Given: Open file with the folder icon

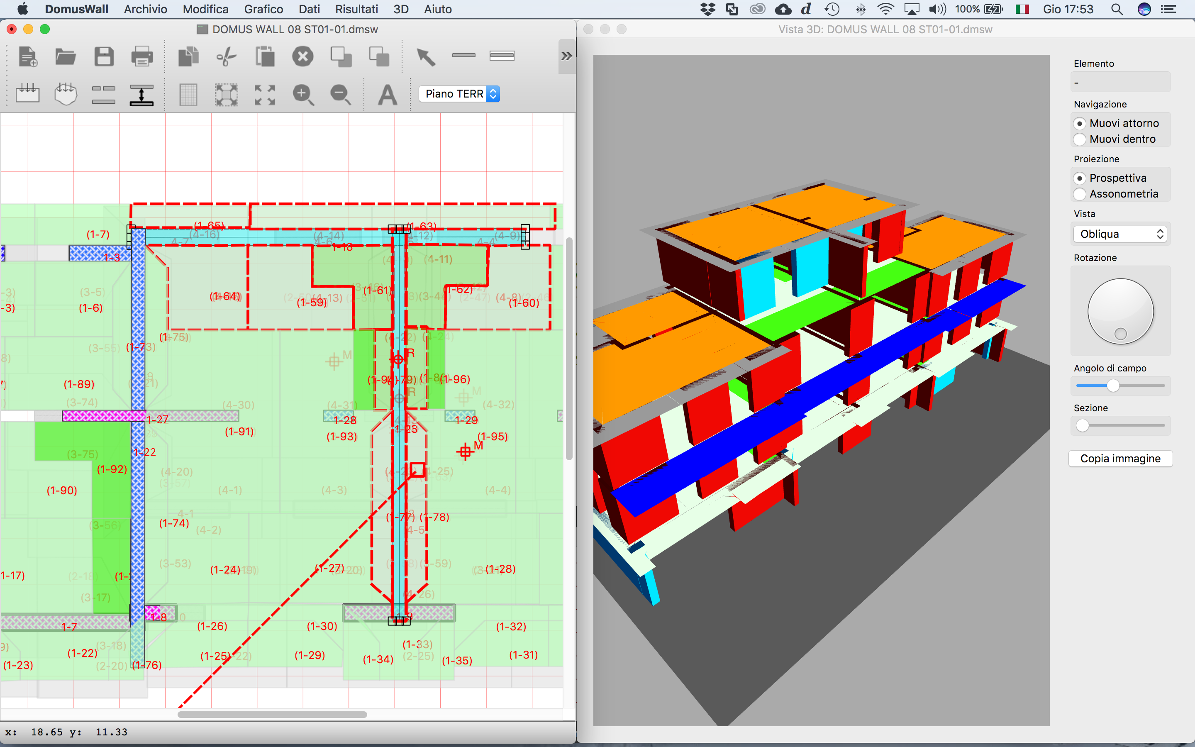Looking at the screenshot, I should (x=65, y=56).
